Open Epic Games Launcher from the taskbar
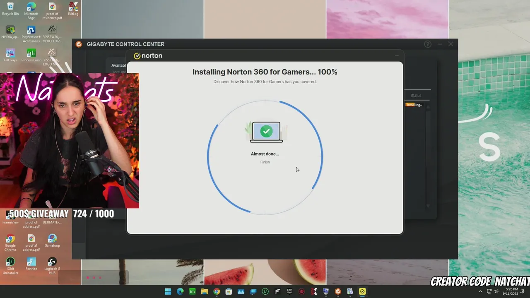 coord(289,291)
